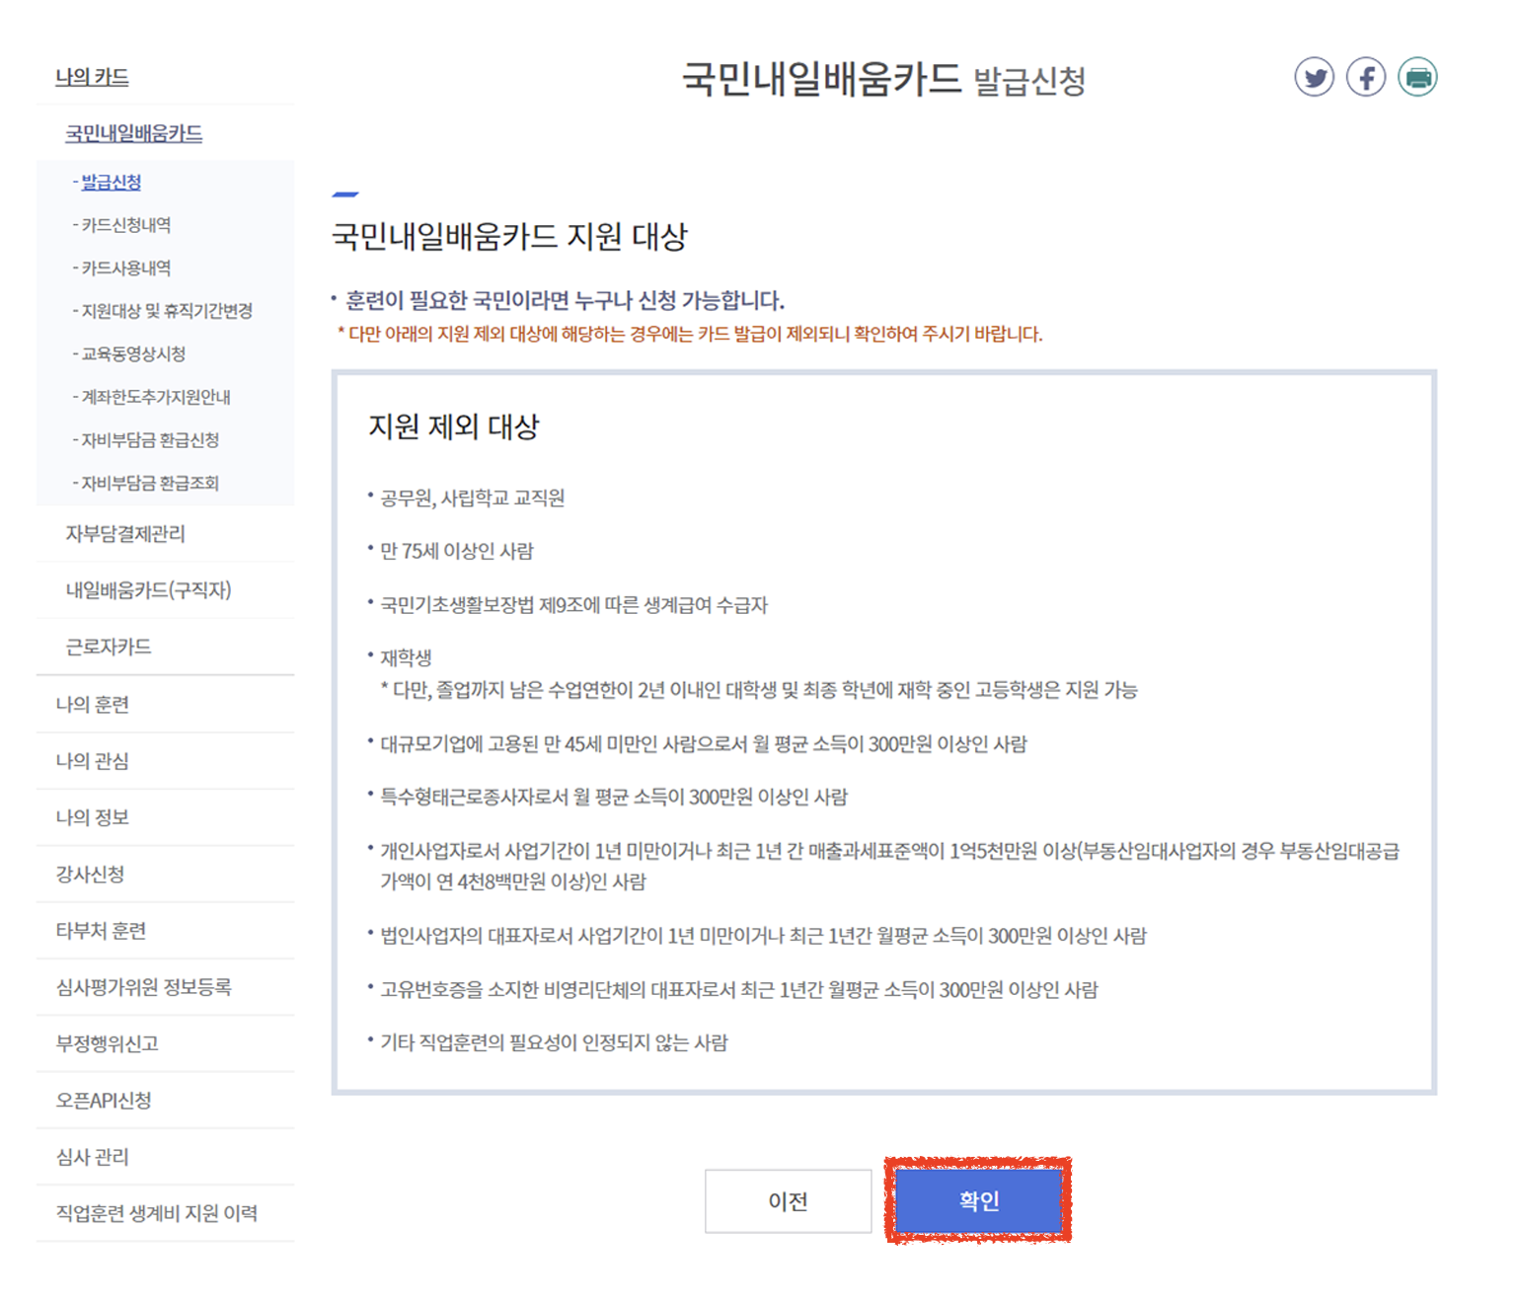Viewport: 1518px width, 1303px height.
Task: Click bullet about 대규모기업에 고용된 만 45세 미만
Action: 704,743
